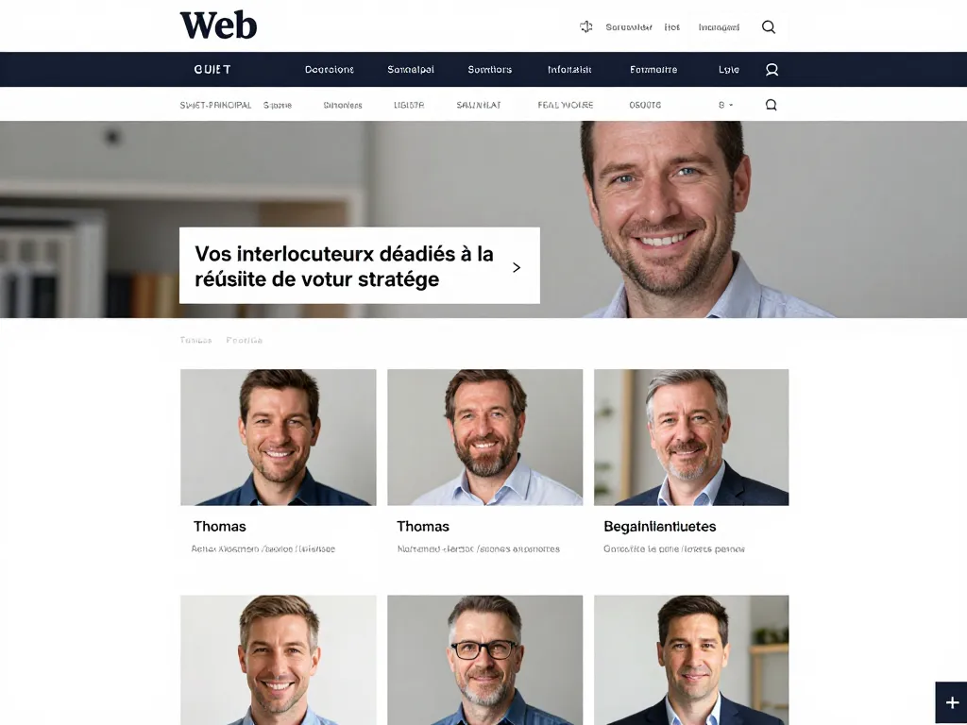
Task: Open the plus button at bottom right
Action: pyautogui.click(x=951, y=702)
